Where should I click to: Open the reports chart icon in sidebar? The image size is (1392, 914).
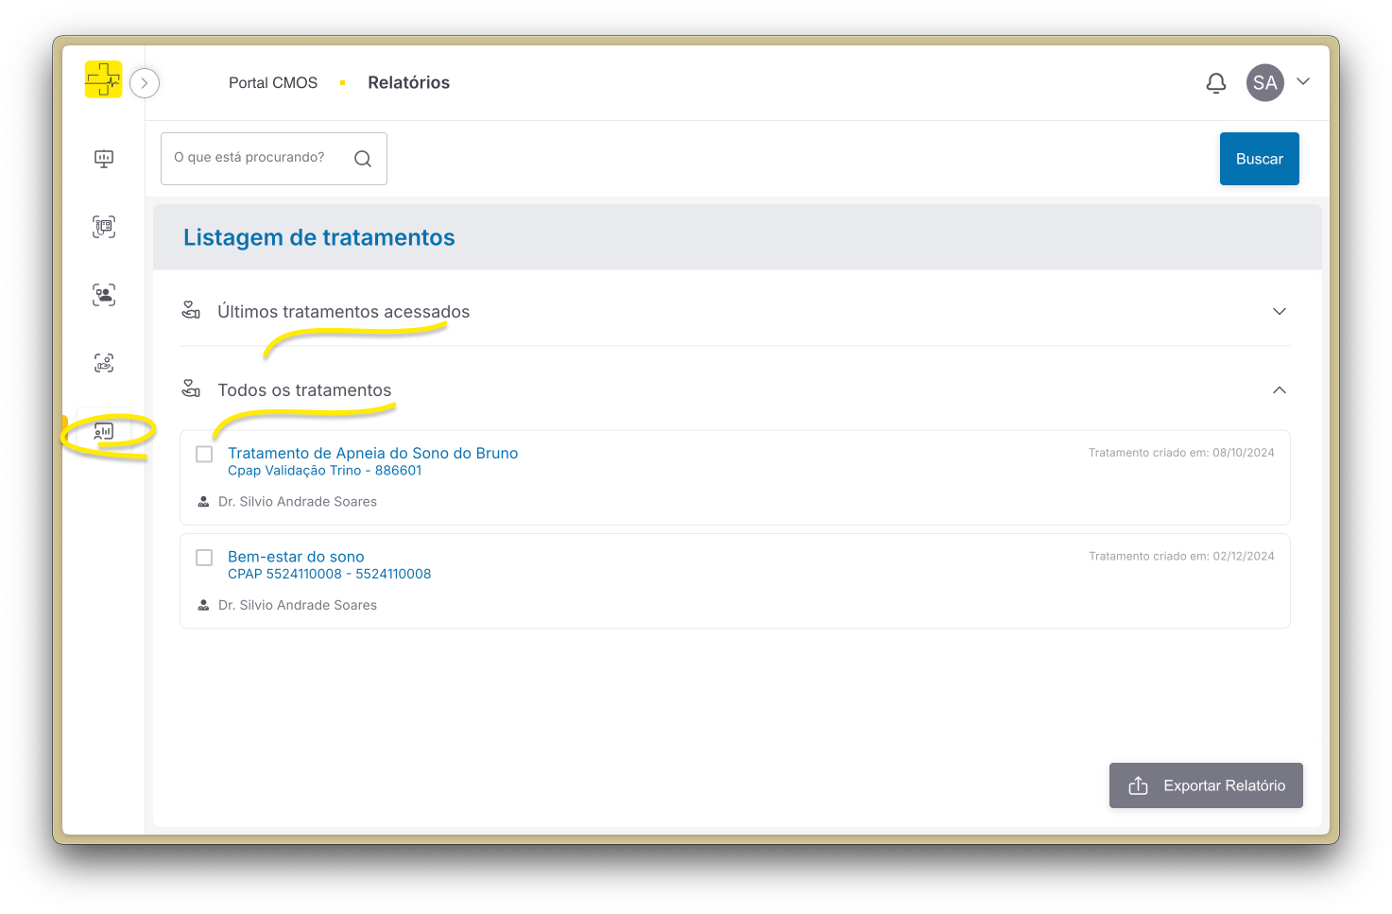[104, 432]
